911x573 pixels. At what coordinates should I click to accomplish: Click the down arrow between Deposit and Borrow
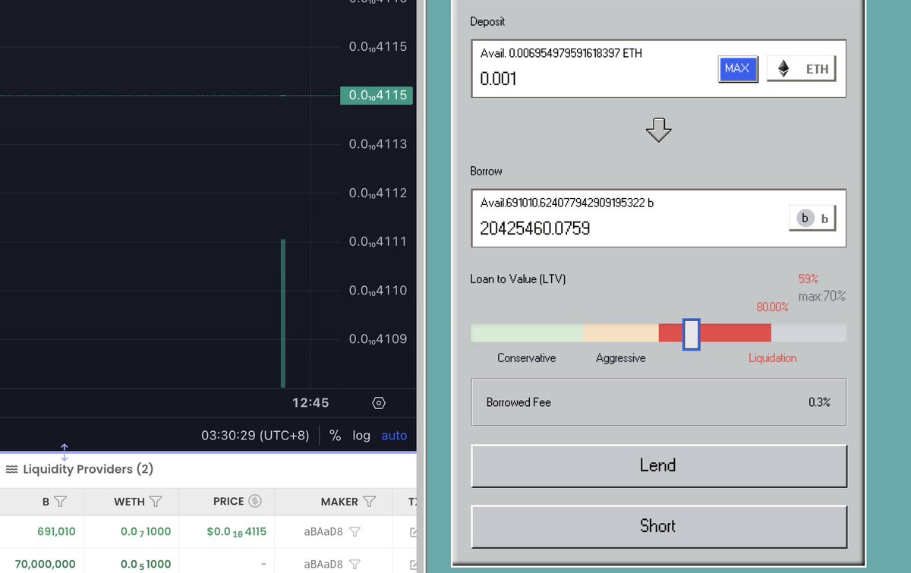click(x=658, y=130)
